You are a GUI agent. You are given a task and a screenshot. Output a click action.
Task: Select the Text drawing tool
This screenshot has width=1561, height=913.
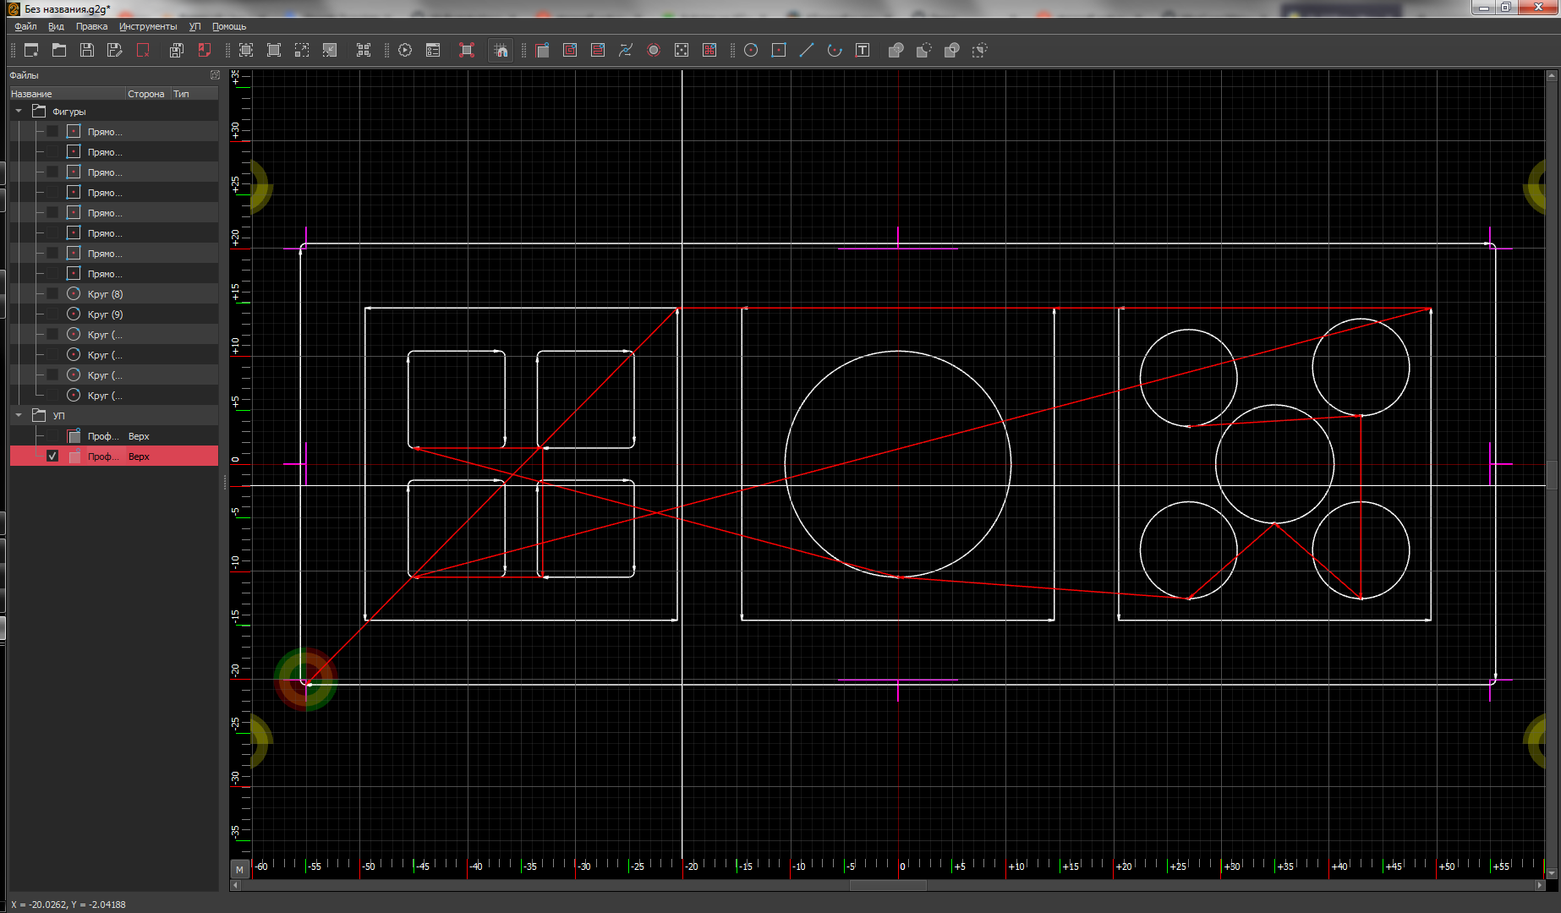[863, 50]
